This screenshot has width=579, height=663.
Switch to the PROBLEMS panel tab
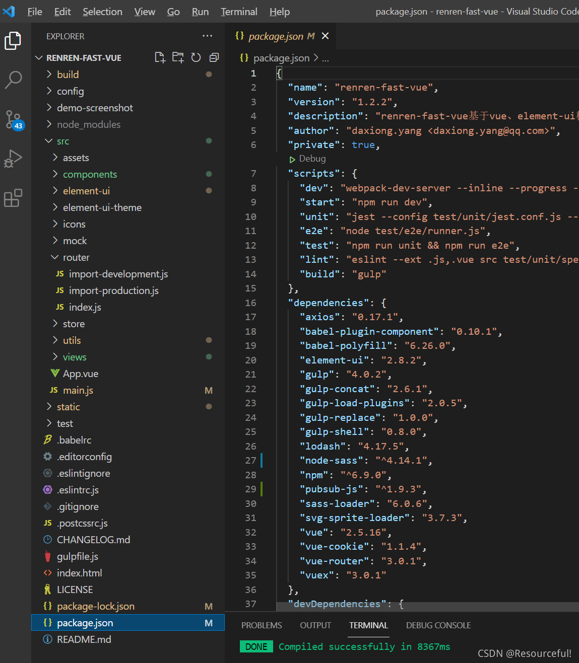pyautogui.click(x=262, y=625)
